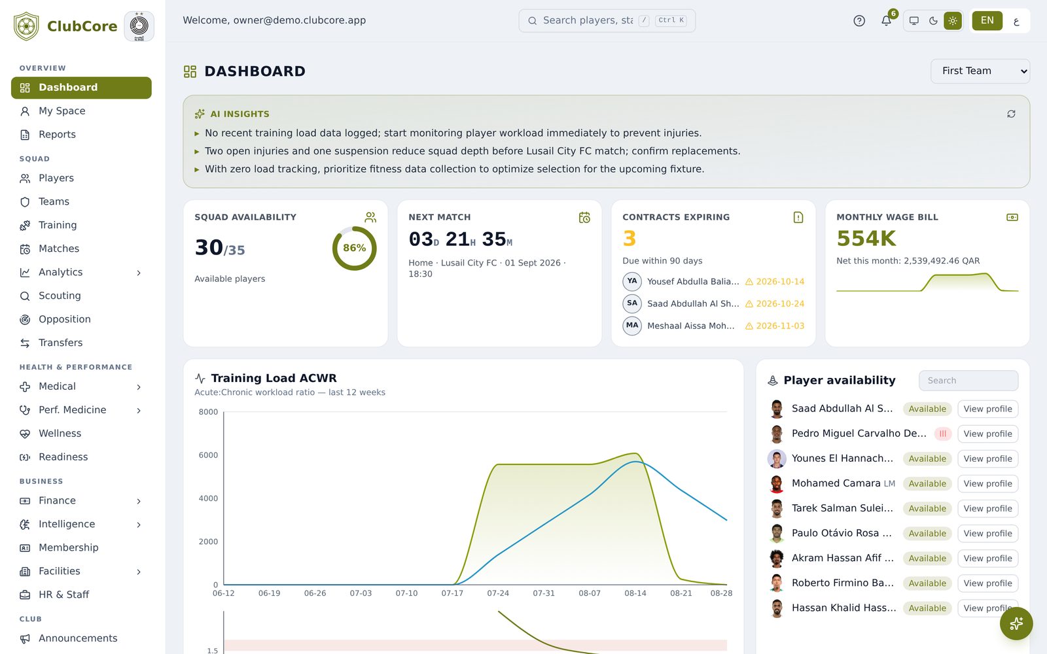Expand the Facilities submenu

click(139, 572)
